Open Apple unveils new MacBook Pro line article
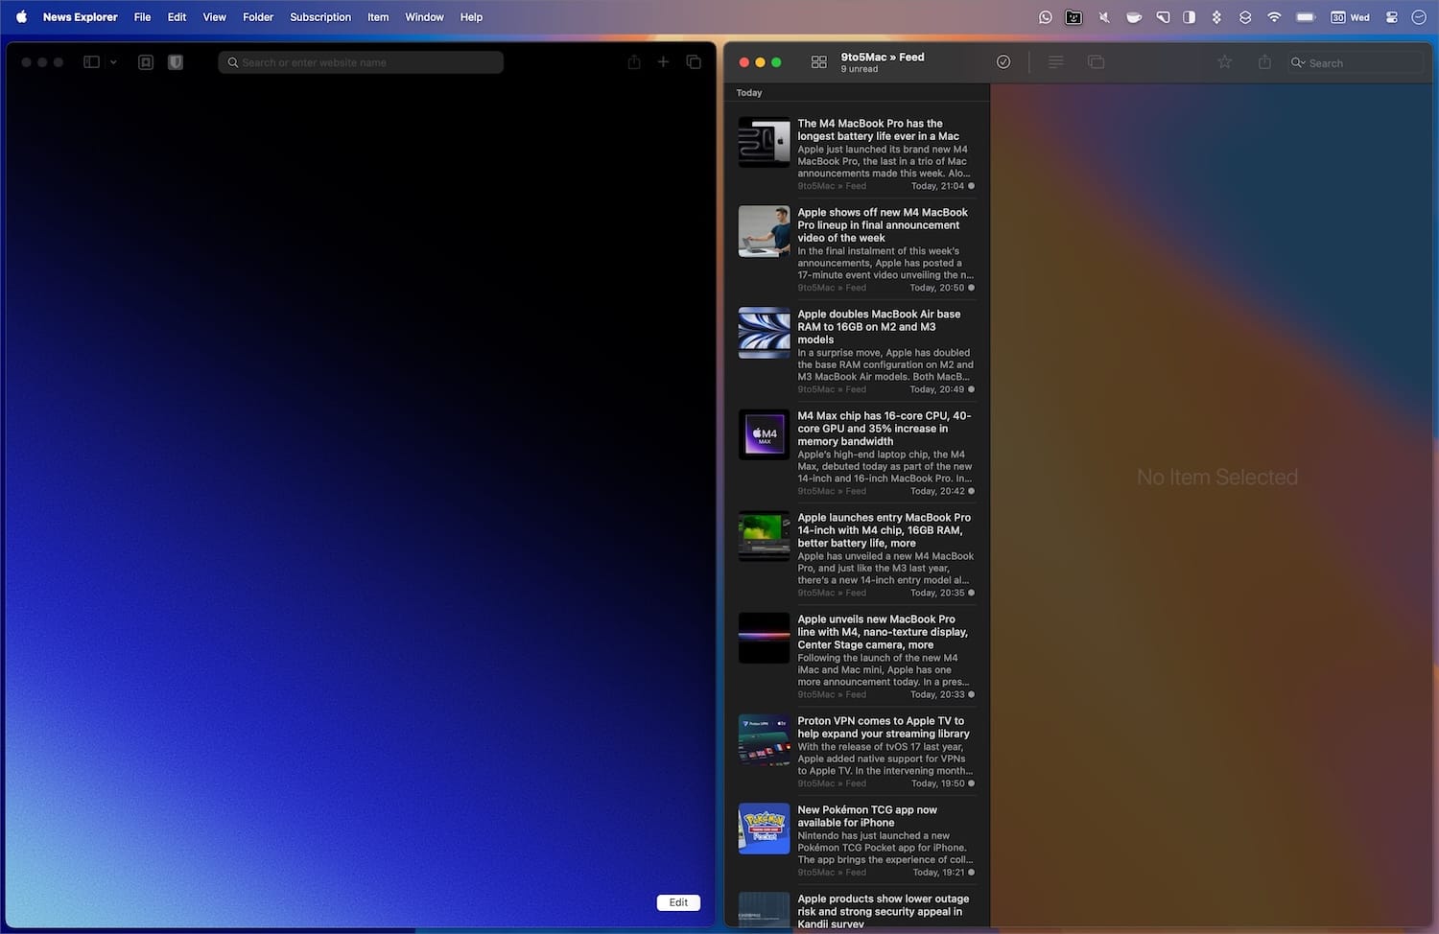Image resolution: width=1439 pixels, height=934 pixels. click(857, 656)
